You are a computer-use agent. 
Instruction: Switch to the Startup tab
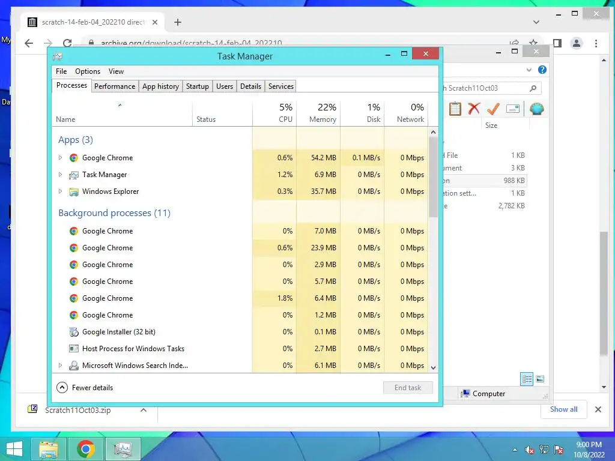[197, 86]
